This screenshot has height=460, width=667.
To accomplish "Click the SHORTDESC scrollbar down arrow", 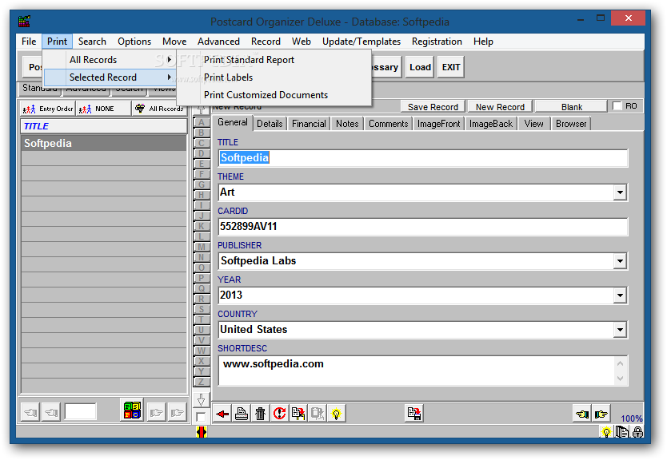I will click(x=620, y=378).
